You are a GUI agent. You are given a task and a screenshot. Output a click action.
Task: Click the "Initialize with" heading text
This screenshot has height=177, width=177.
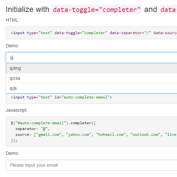tap(28, 9)
